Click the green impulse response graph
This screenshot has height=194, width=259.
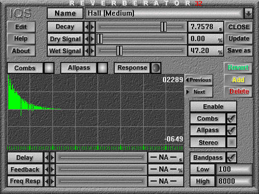96,109
